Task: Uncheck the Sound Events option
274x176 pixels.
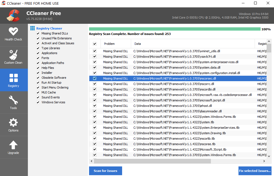Action: pyautogui.click(x=38, y=97)
